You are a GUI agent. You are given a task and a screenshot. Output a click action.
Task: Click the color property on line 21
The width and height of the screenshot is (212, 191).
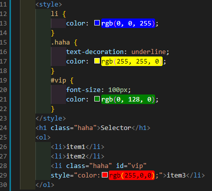(x=76, y=99)
